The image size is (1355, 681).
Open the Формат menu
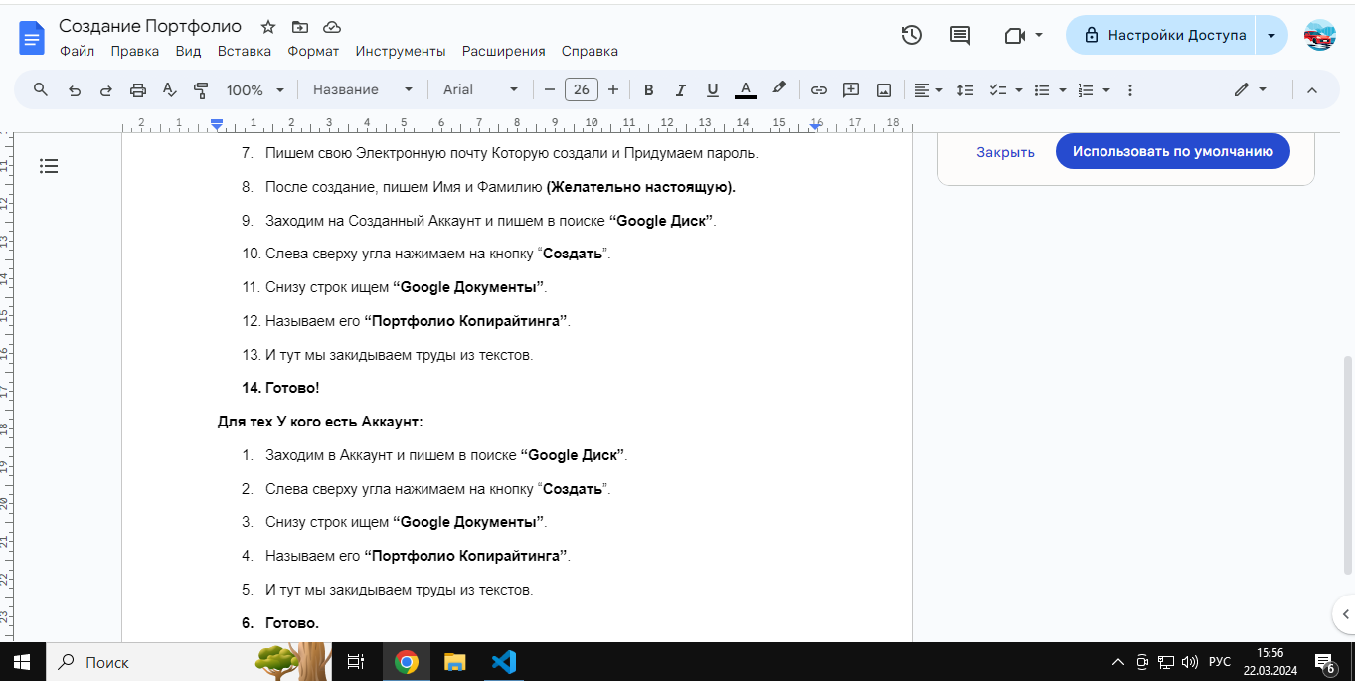coord(313,51)
